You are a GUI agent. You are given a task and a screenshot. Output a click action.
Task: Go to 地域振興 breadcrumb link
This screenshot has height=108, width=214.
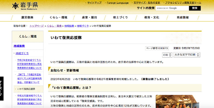tap(69, 26)
